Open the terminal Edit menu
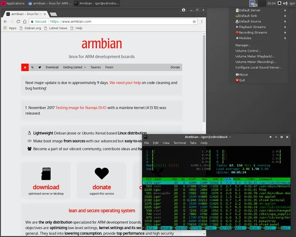The height and width of the screenshot is (237, 296). pyautogui.click(x=156, y=143)
